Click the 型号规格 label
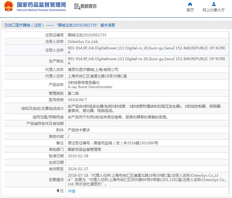 (x=56, y=100)
